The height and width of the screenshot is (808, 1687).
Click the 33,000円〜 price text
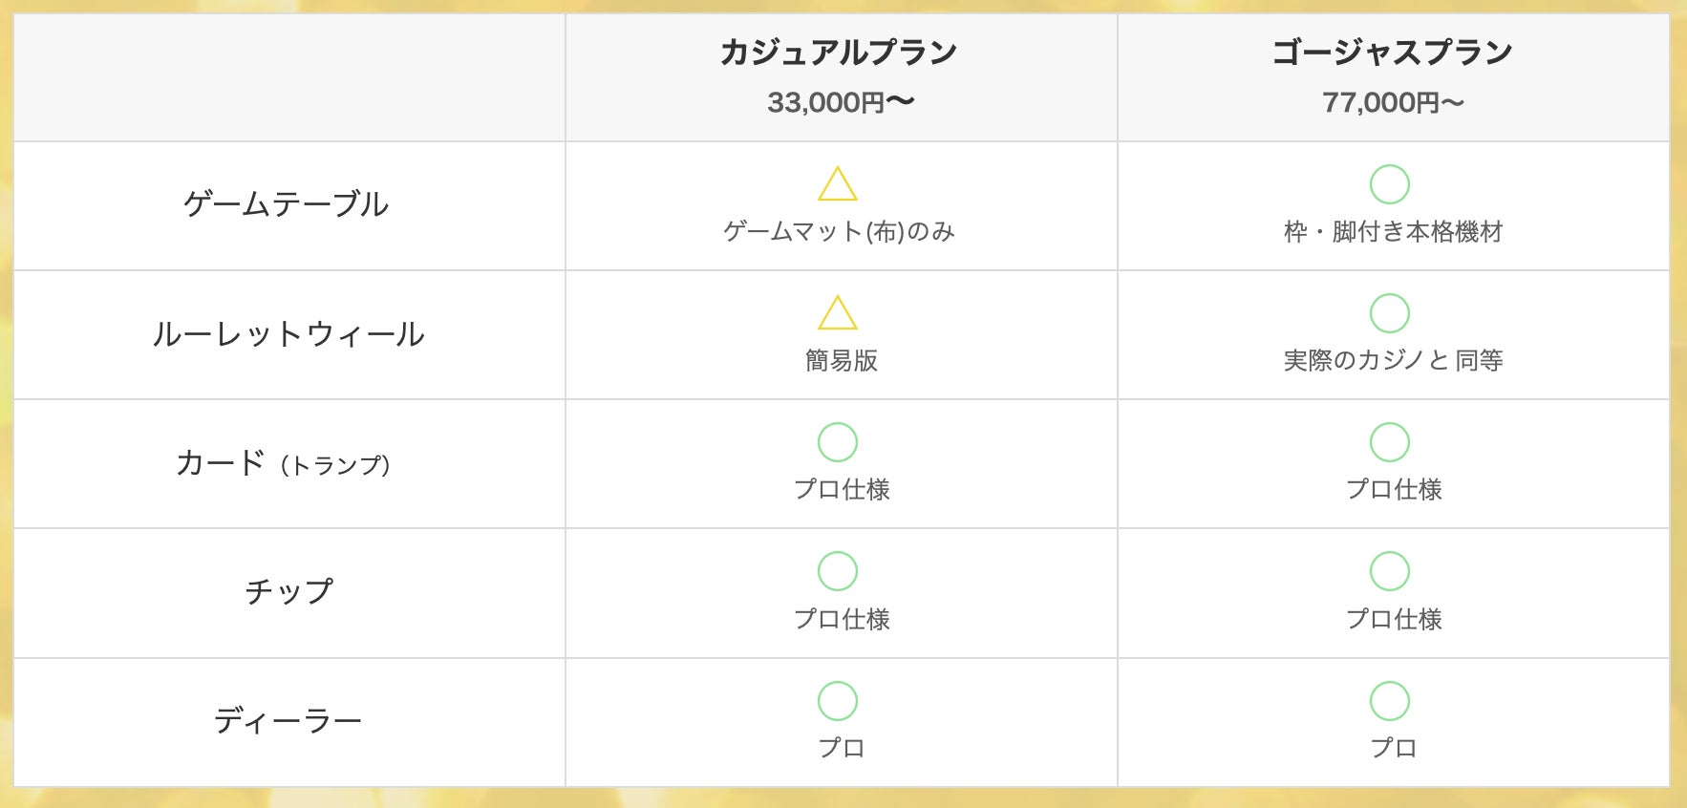(841, 102)
